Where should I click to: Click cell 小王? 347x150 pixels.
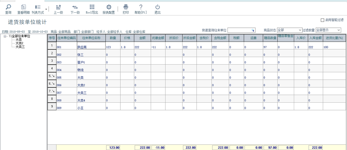[x=91, y=106]
